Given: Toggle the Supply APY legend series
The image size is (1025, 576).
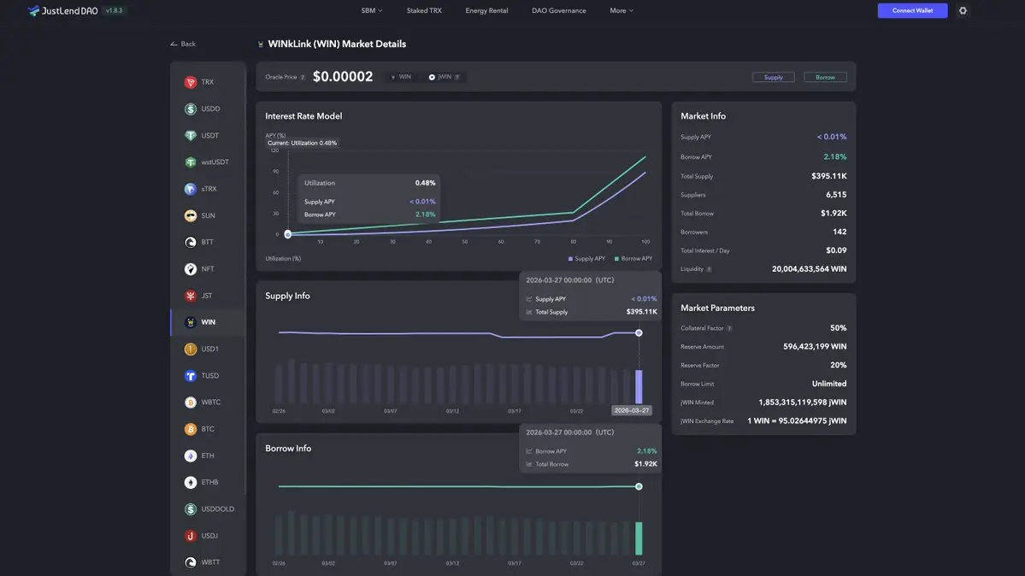Looking at the screenshot, I should [587, 258].
